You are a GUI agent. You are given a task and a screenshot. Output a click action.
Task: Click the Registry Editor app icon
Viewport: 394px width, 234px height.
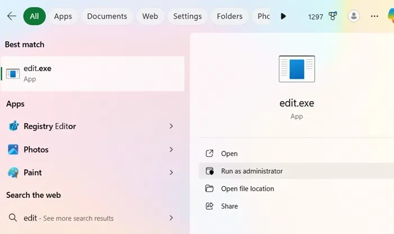(x=14, y=127)
